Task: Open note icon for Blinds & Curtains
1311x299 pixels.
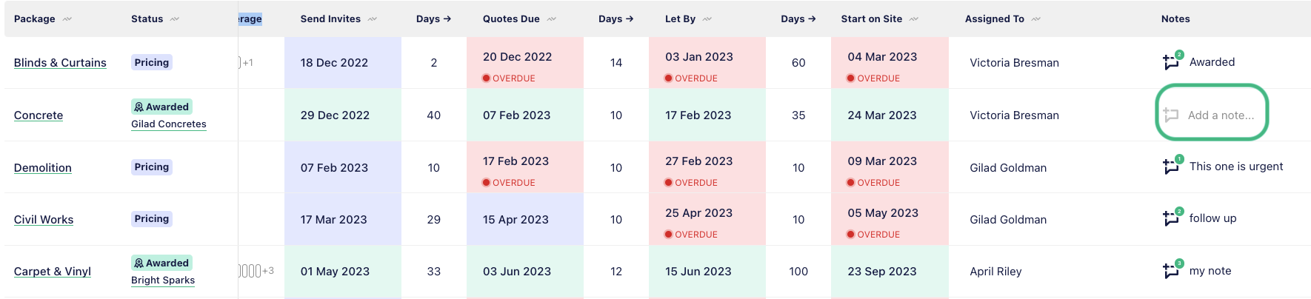Action: (x=1171, y=62)
